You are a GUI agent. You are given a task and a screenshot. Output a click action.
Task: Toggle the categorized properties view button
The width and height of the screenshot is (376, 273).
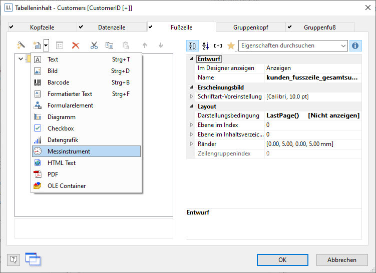point(192,45)
